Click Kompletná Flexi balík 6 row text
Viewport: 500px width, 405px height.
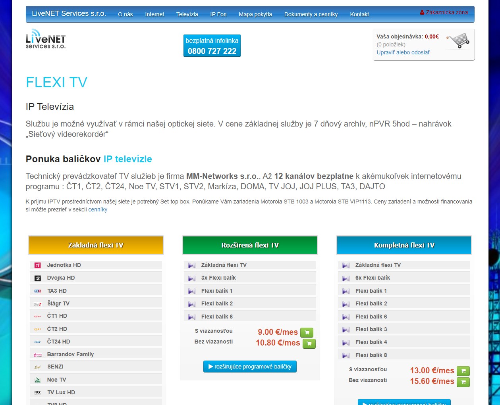click(371, 317)
